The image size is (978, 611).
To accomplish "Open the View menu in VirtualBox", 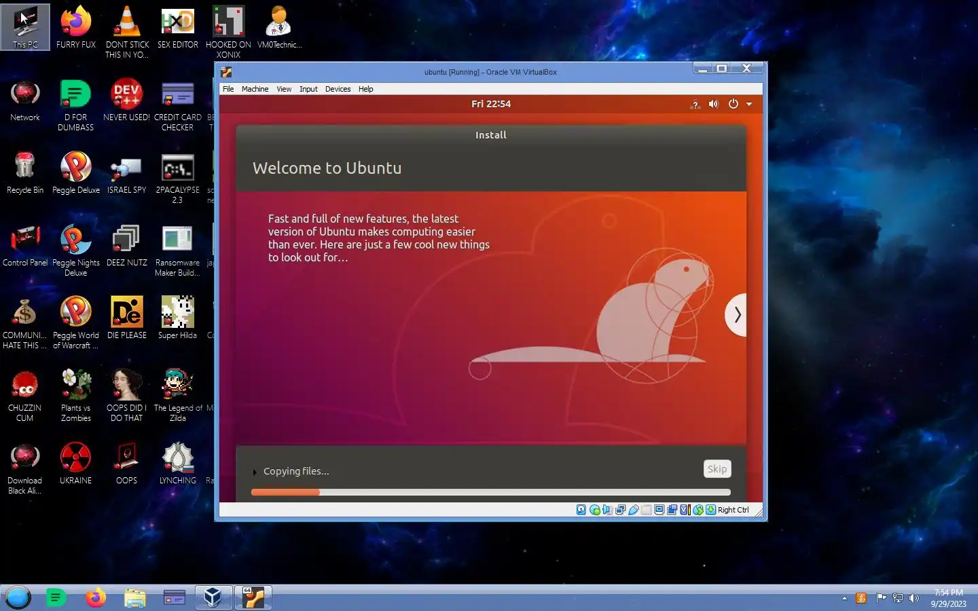I will click(284, 89).
